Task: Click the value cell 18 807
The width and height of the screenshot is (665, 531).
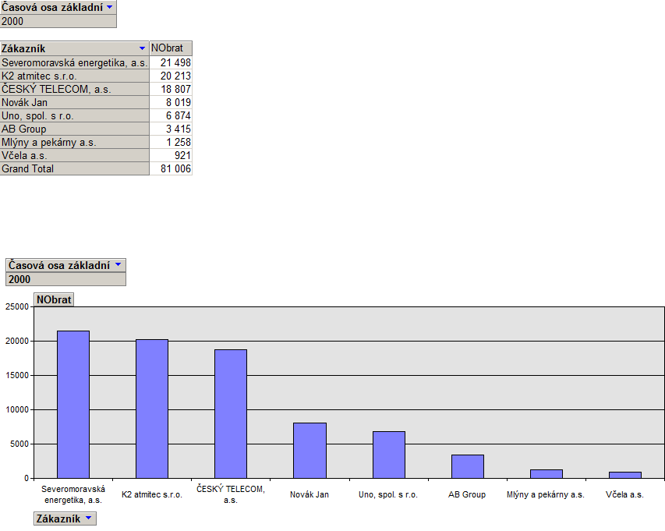Action: [171, 89]
